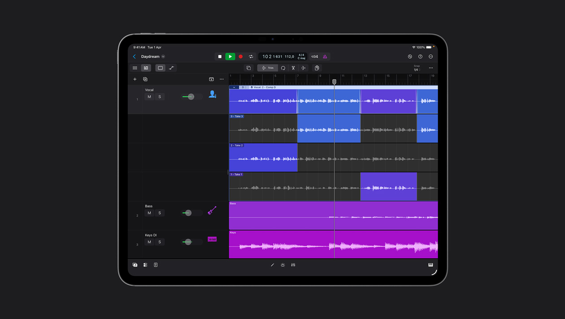Screen dimensions: 565x319
Task: Select the Take 2 lane label
Action: coord(236,145)
